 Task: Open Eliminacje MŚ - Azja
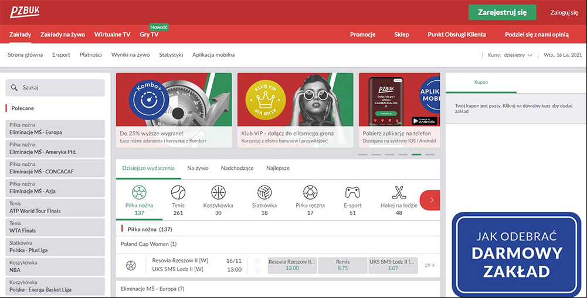click(55, 188)
